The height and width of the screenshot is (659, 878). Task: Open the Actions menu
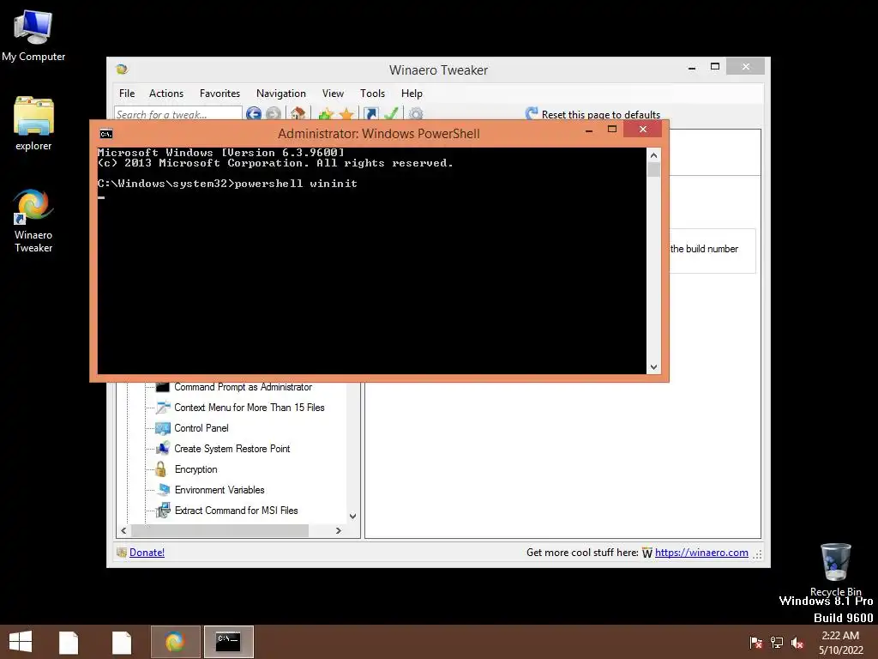click(x=165, y=93)
